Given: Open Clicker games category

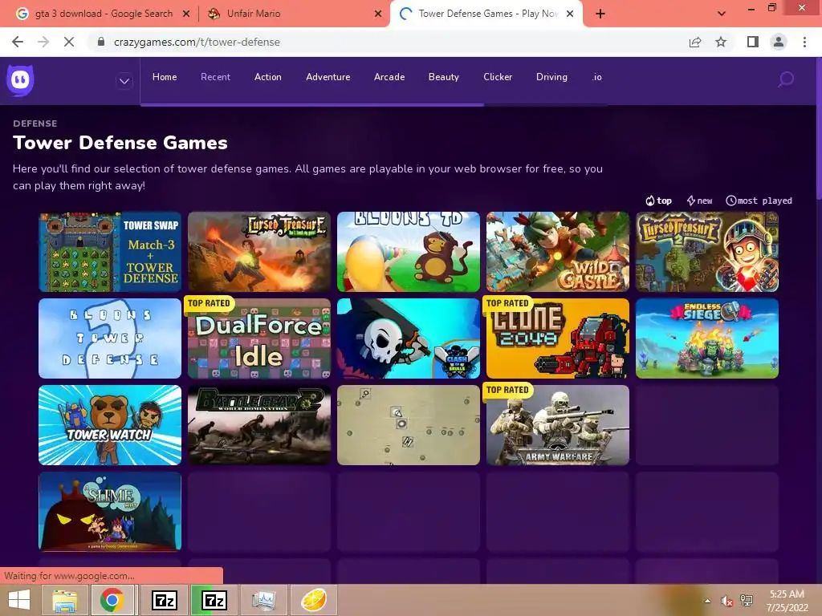Looking at the screenshot, I should [x=498, y=77].
